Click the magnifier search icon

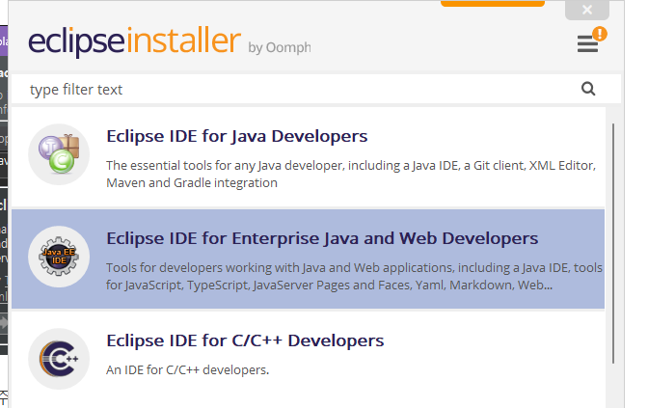coord(588,89)
